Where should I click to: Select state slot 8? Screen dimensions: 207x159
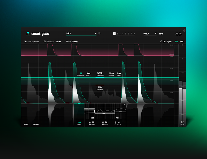134,34
